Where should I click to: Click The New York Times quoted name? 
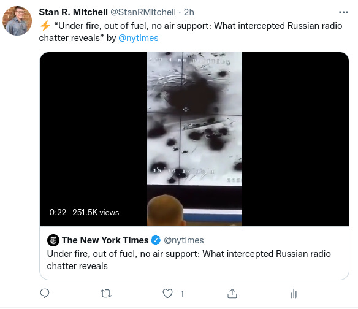pyautogui.click(x=105, y=240)
